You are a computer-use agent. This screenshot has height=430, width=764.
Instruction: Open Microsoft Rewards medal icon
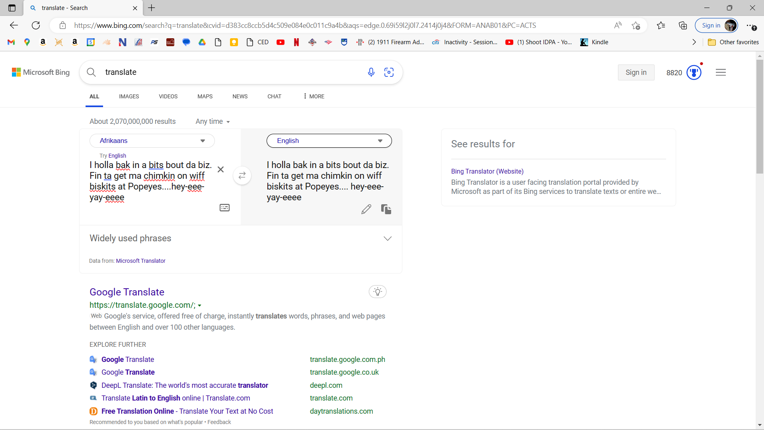[x=694, y=72]
